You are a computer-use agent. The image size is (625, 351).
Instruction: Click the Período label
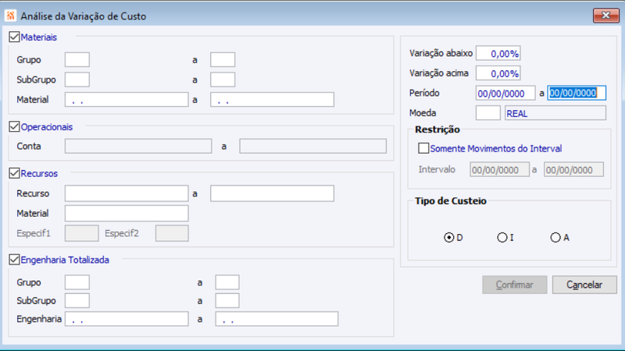coord(424,93)
